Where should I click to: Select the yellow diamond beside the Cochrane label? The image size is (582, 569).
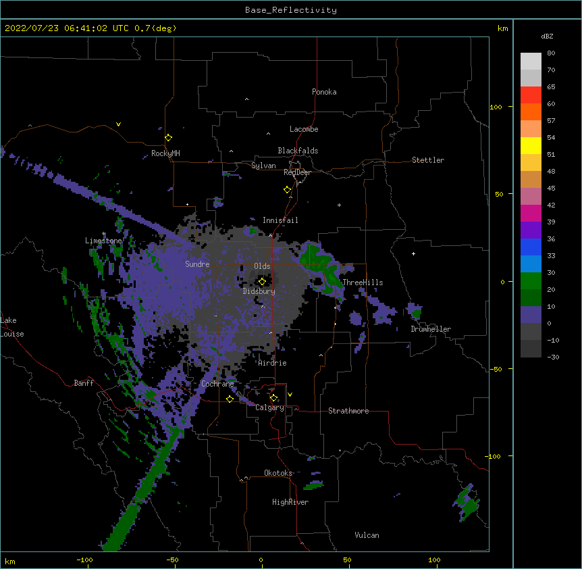click(x=230, y=399)
